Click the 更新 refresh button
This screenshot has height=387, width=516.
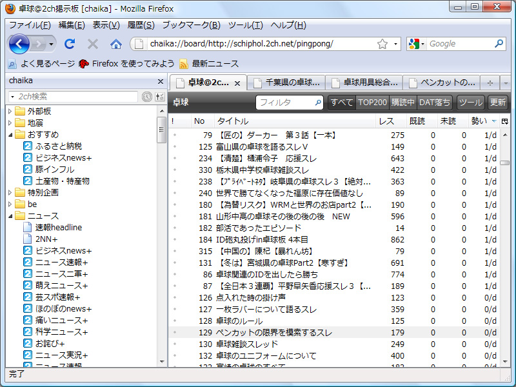click(498, 103)
